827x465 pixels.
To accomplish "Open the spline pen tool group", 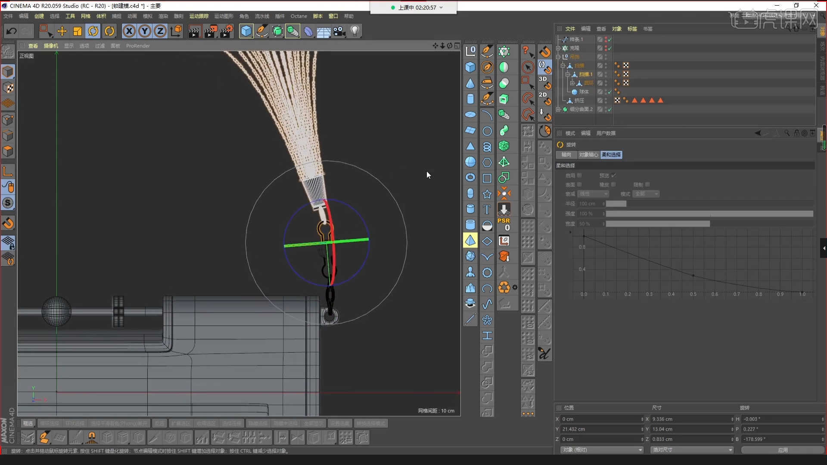I will [262, 31].
